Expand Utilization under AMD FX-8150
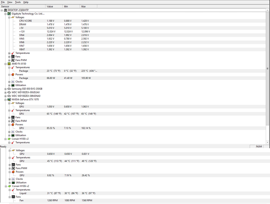270x204 pixels. click(9, 86)
